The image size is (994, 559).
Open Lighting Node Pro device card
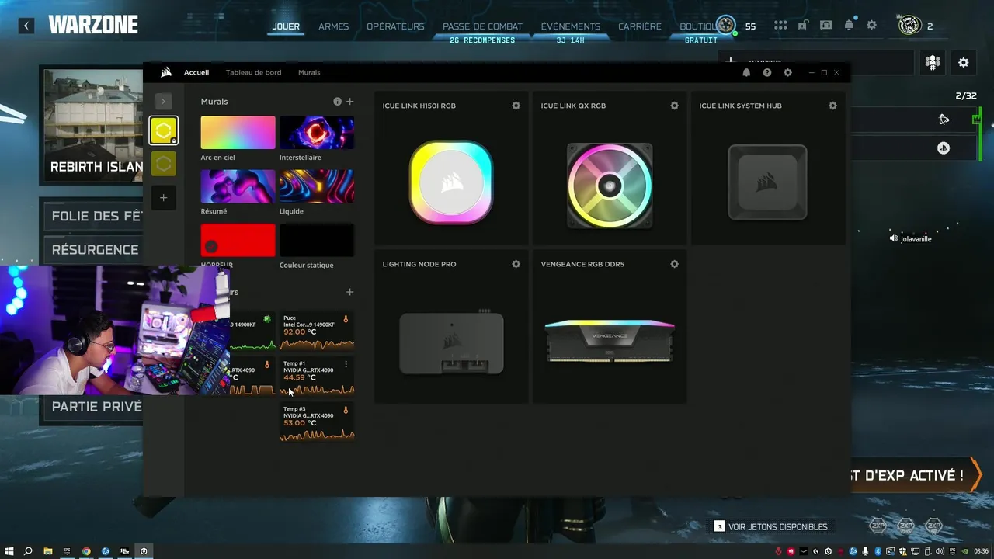click(451, 327)
